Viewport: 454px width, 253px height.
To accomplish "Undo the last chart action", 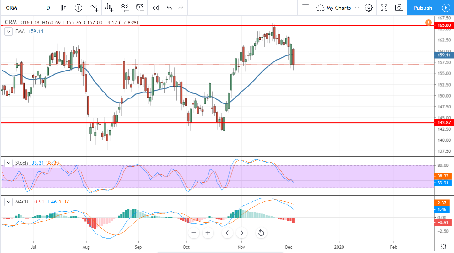I will (170, 8).
